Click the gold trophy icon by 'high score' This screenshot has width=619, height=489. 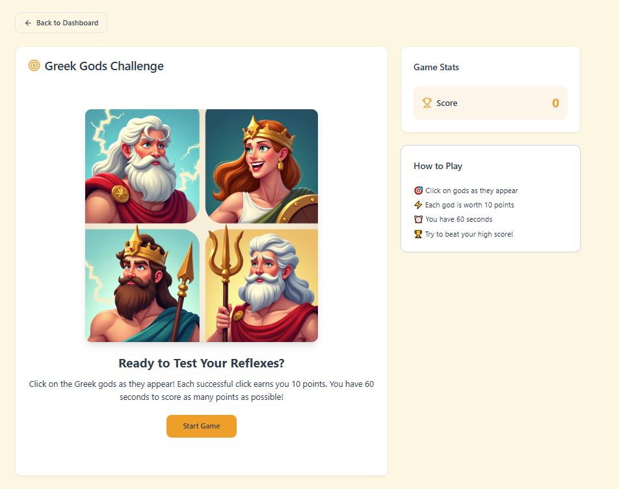418,234
